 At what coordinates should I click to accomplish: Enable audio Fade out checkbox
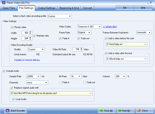pos(85,83)
